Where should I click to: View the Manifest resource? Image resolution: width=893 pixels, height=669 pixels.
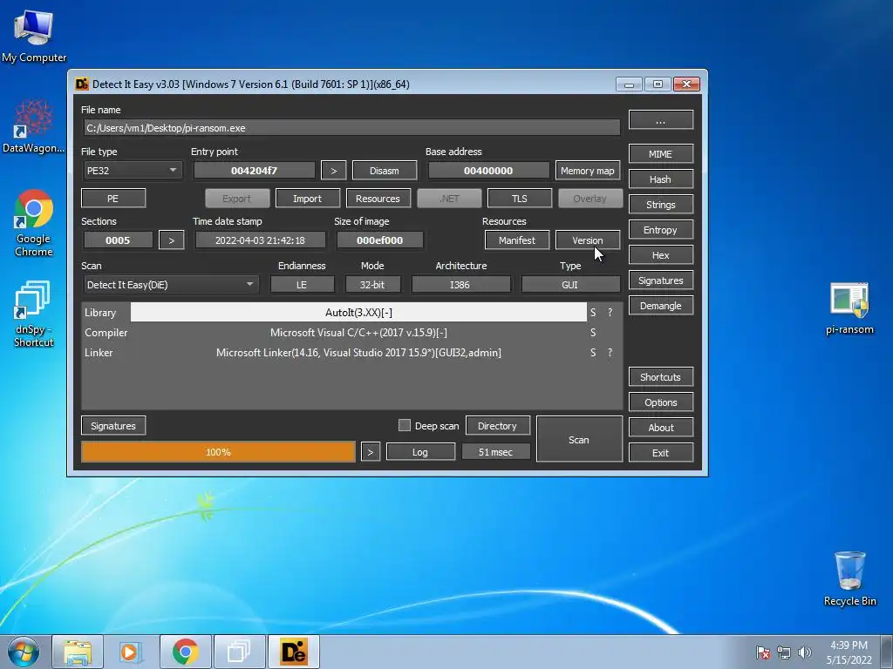(517, 240)
